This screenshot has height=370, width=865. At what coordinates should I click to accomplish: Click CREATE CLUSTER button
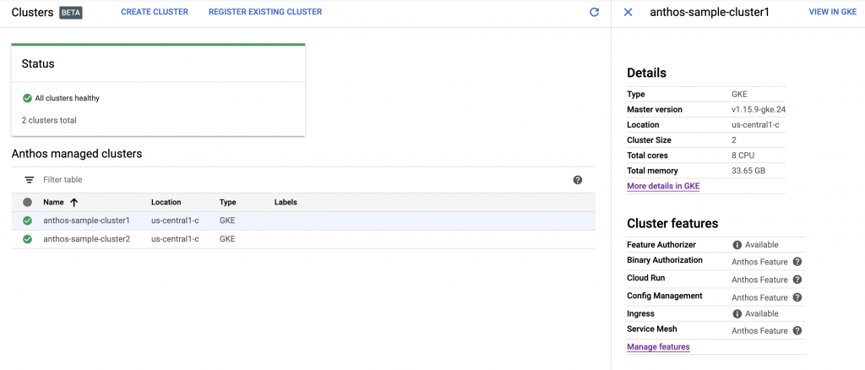click(x=155, y=12)
